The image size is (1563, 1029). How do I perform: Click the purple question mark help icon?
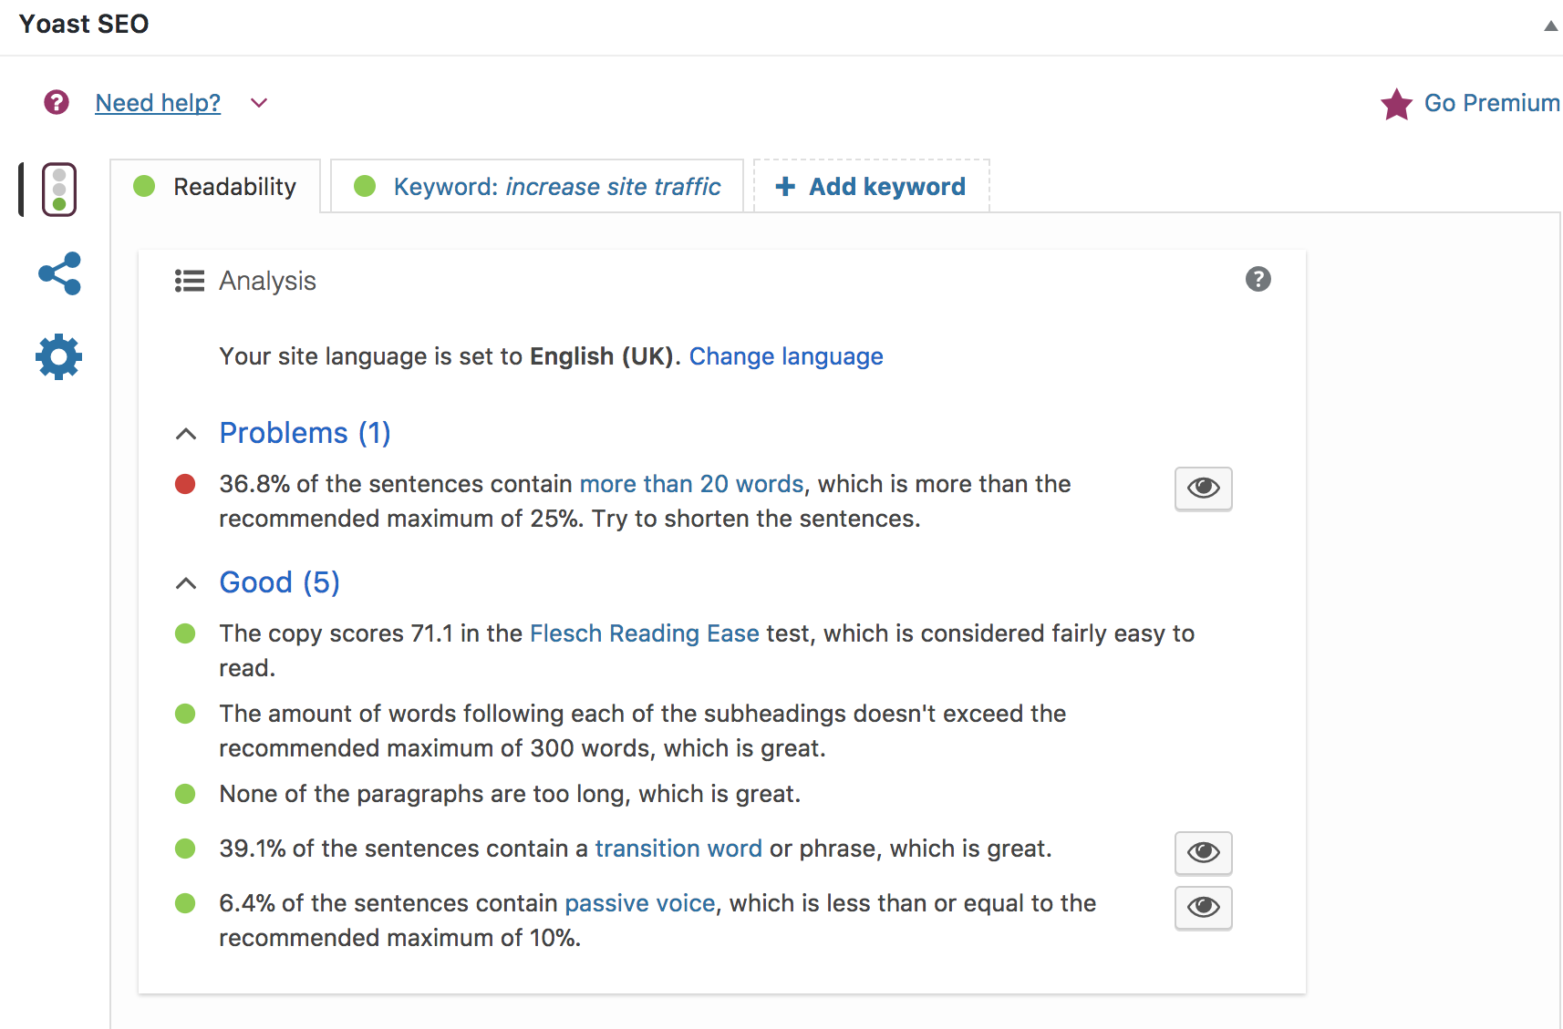[57, 102]
